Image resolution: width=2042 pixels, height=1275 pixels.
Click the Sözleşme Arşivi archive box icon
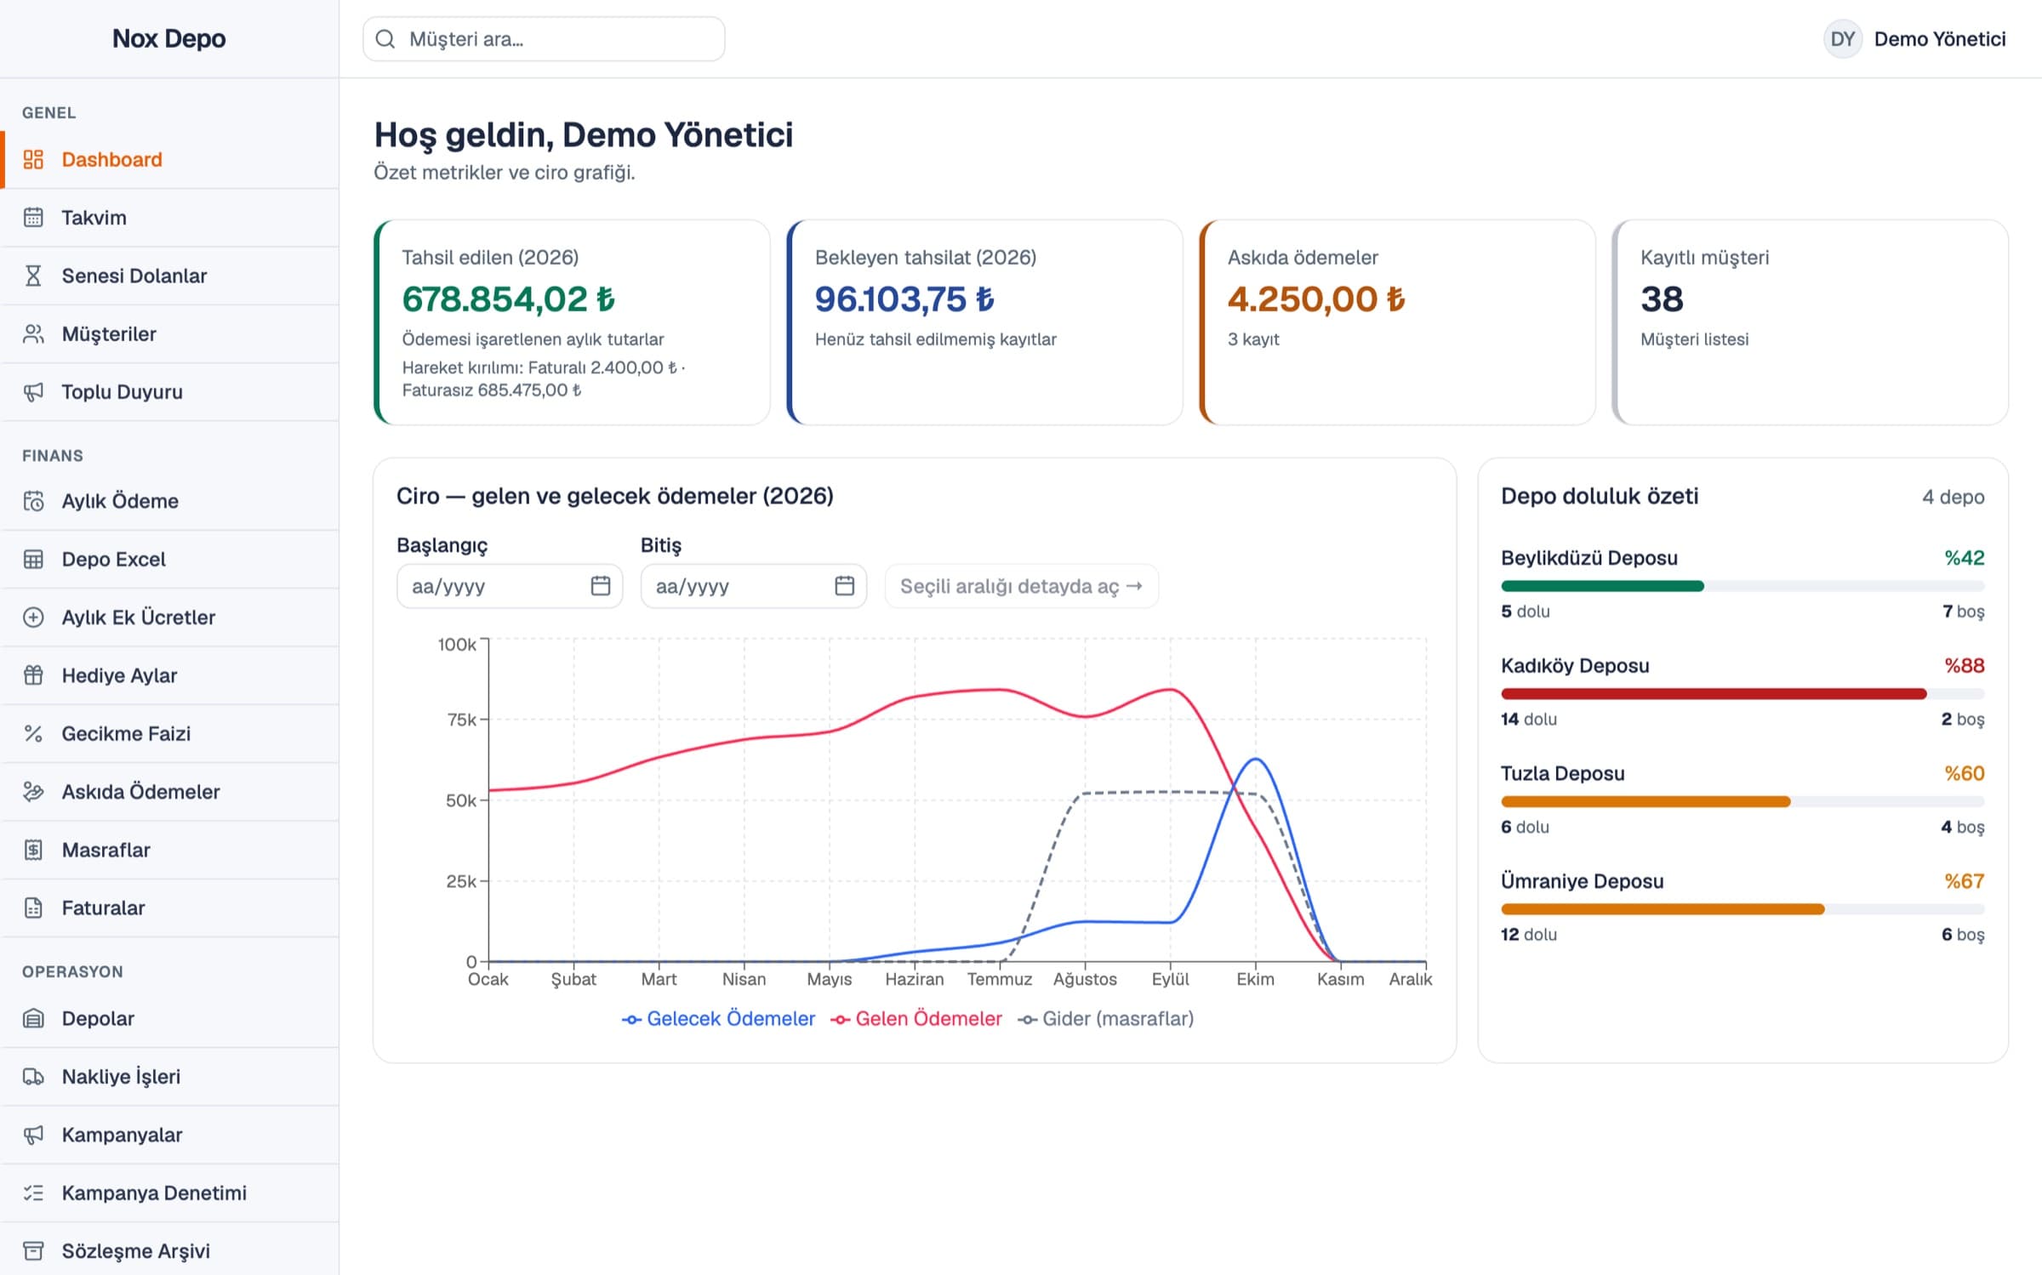coord(33,1250)
